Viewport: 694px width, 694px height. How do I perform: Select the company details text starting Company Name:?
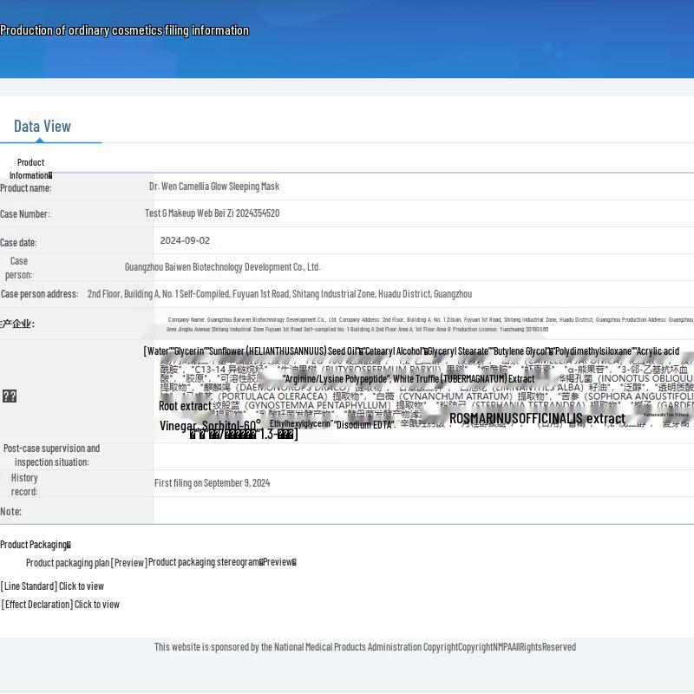click(429, 324)
